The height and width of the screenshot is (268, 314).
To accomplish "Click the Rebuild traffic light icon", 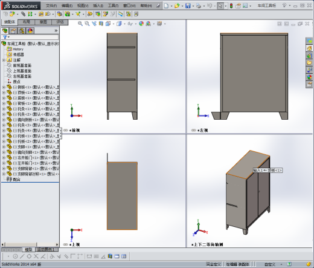I will [231, 5].
